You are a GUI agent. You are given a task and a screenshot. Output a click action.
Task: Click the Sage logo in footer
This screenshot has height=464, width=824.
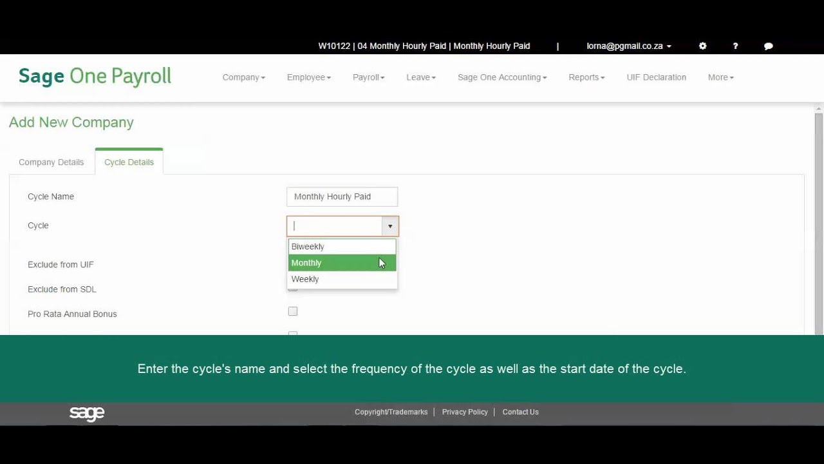pyautogui.click(x=87, y=413)
